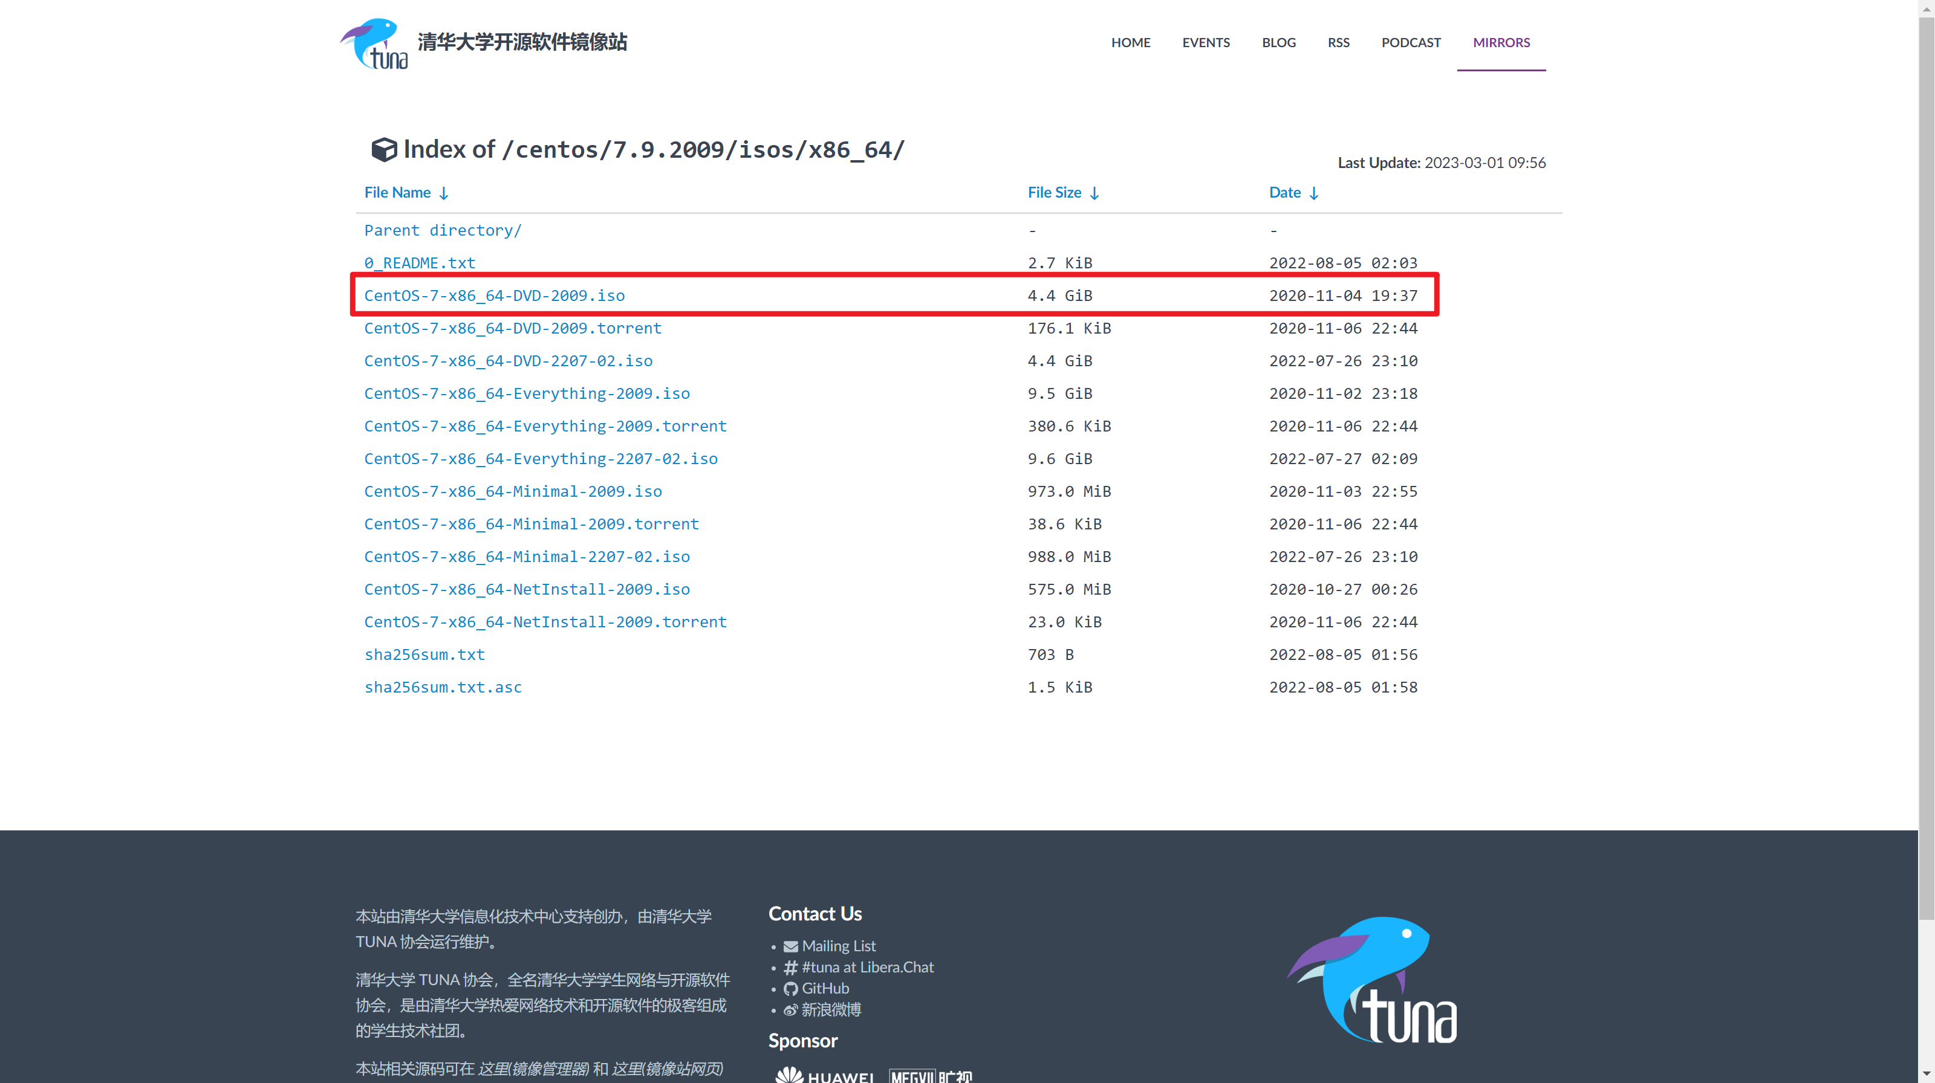Click the package box icon beside Index of
The image size is (1935, 1083).
click(384, 149)
